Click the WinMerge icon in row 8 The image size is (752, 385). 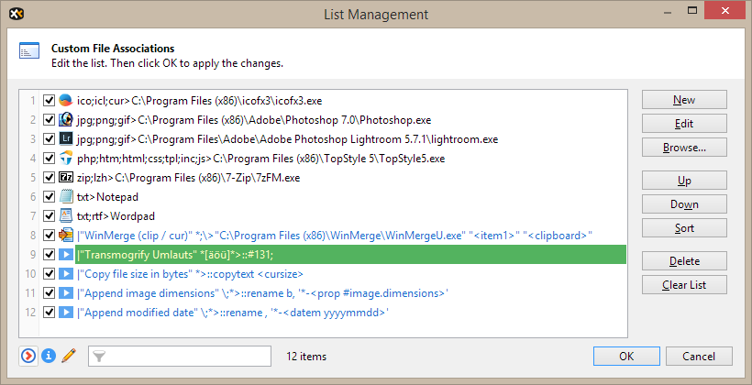[66, 235]
